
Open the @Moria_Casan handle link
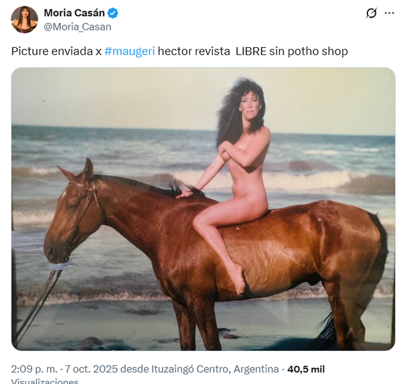tap(78, 27)
